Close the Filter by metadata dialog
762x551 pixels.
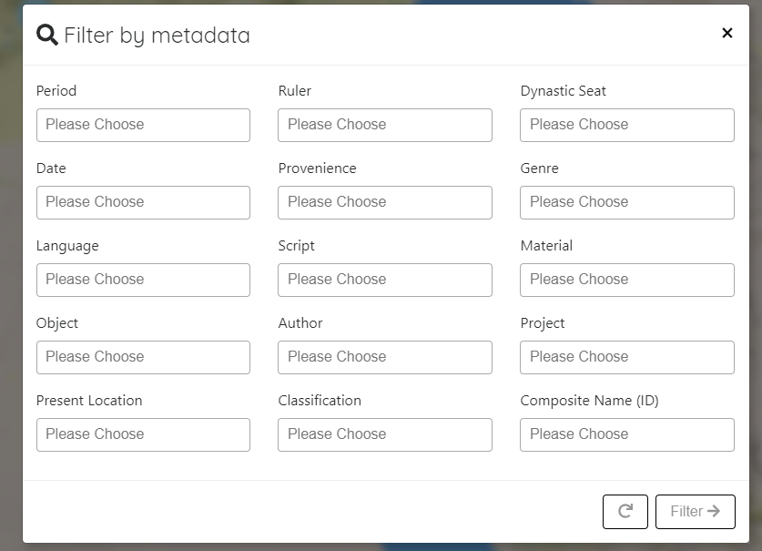click(726, 33)
